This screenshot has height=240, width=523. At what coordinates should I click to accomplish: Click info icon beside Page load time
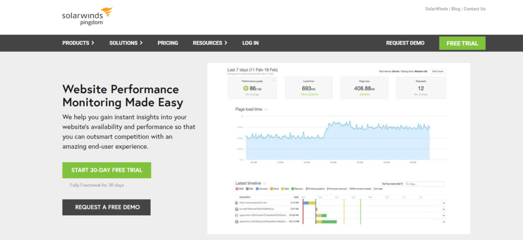266,109
